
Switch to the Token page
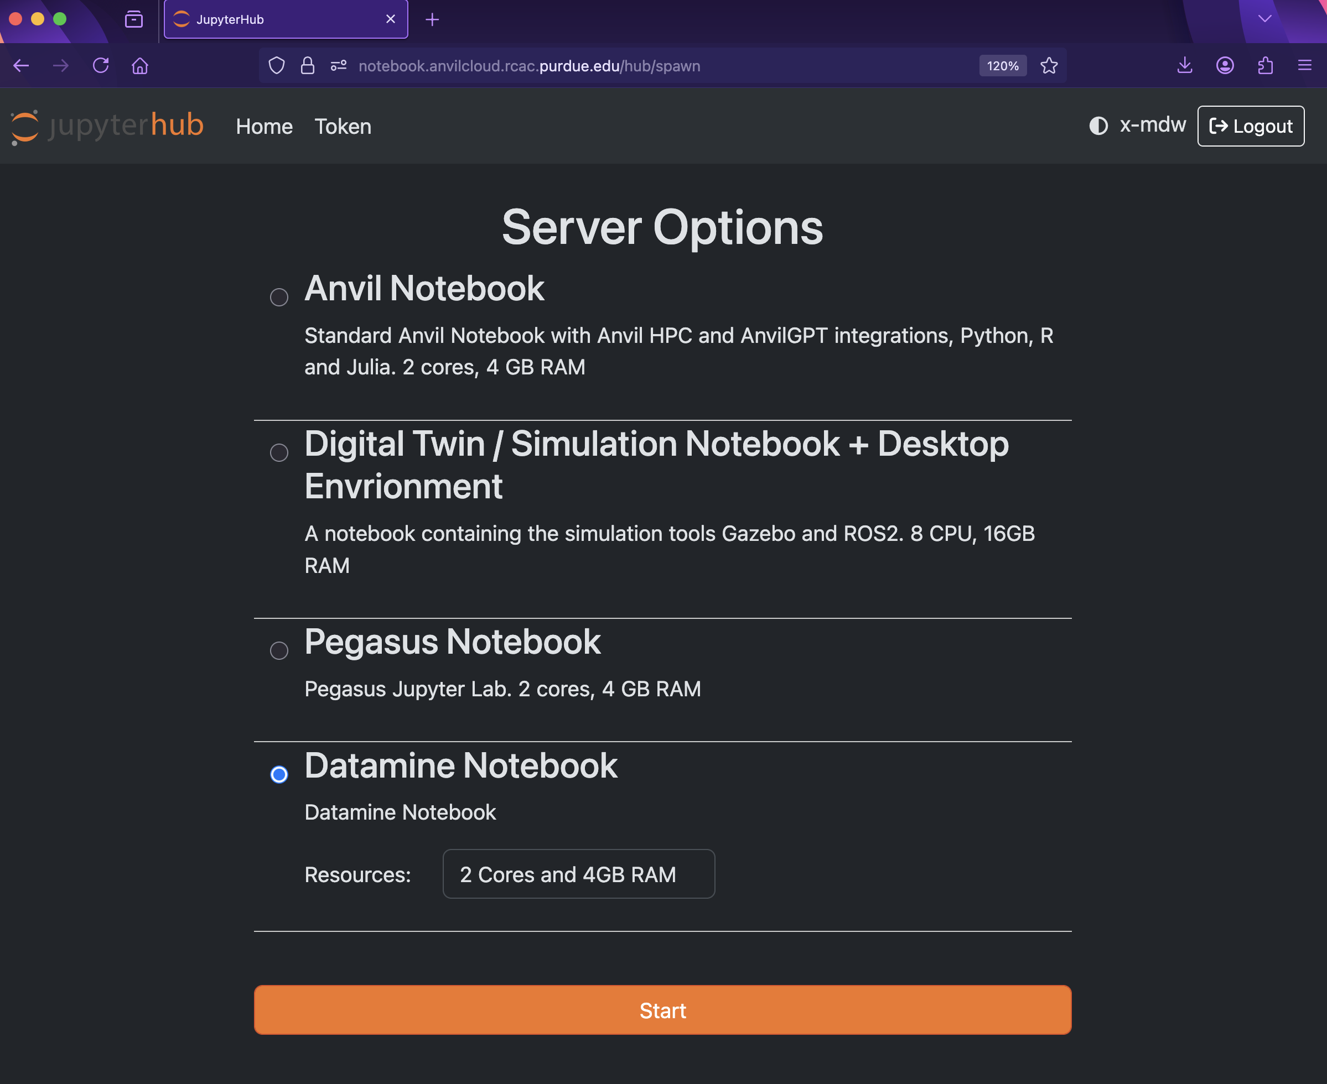coord(343,126)
